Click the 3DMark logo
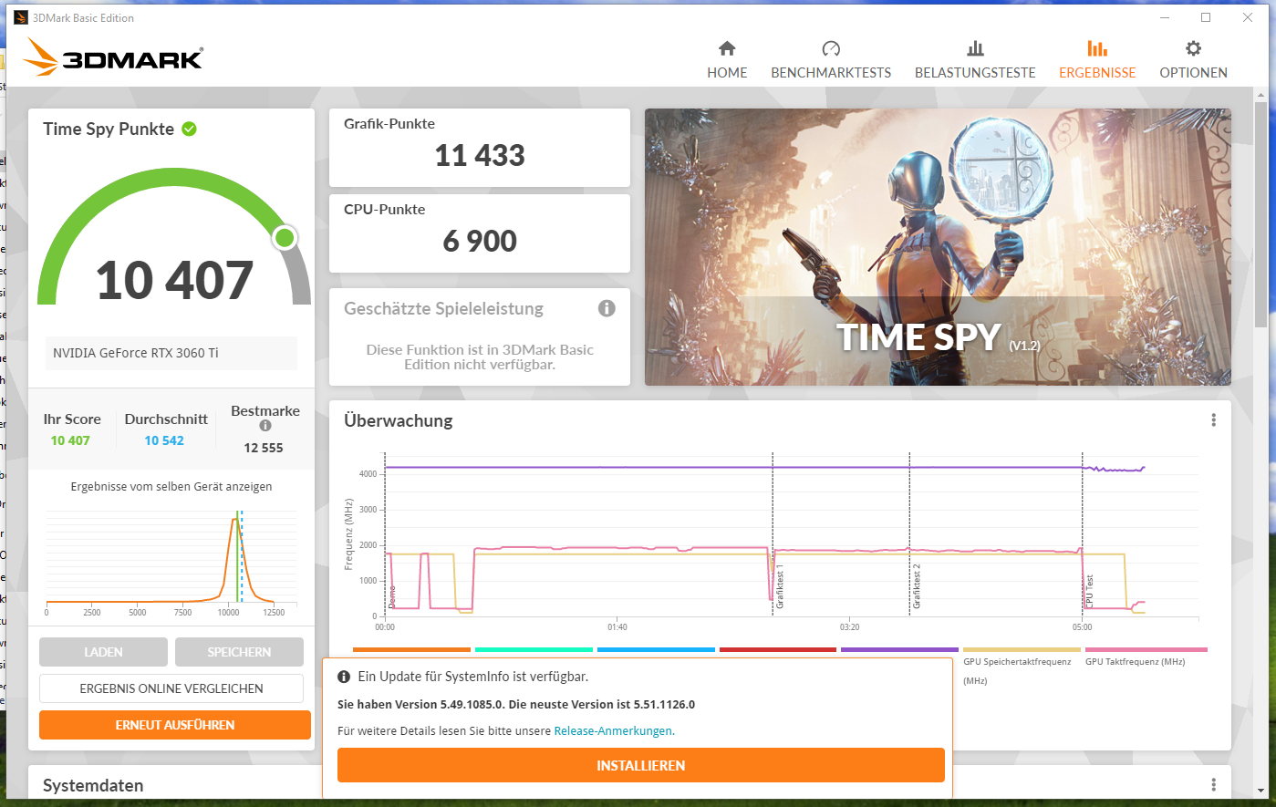Viewport: 1276px width, 807px height. click(113, 57)
